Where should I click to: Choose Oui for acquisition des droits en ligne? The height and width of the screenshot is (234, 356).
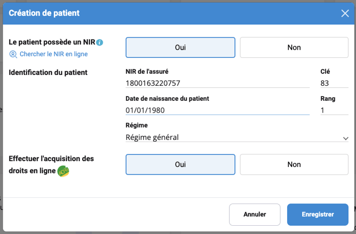(x=180, y=164)
